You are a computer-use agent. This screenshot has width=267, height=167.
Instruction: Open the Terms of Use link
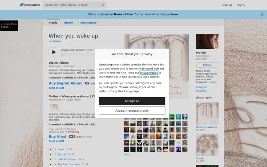[123, 14]
